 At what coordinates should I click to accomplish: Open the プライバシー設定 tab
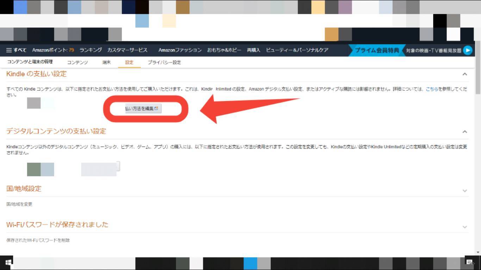(x=164, y=62)
